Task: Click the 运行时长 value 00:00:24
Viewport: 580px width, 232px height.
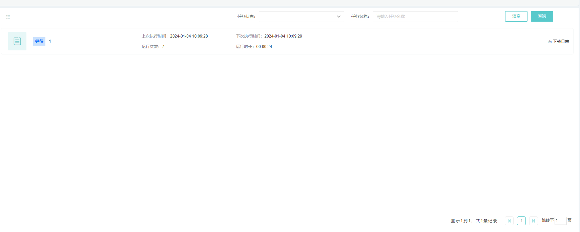Action: click(264, 47)
